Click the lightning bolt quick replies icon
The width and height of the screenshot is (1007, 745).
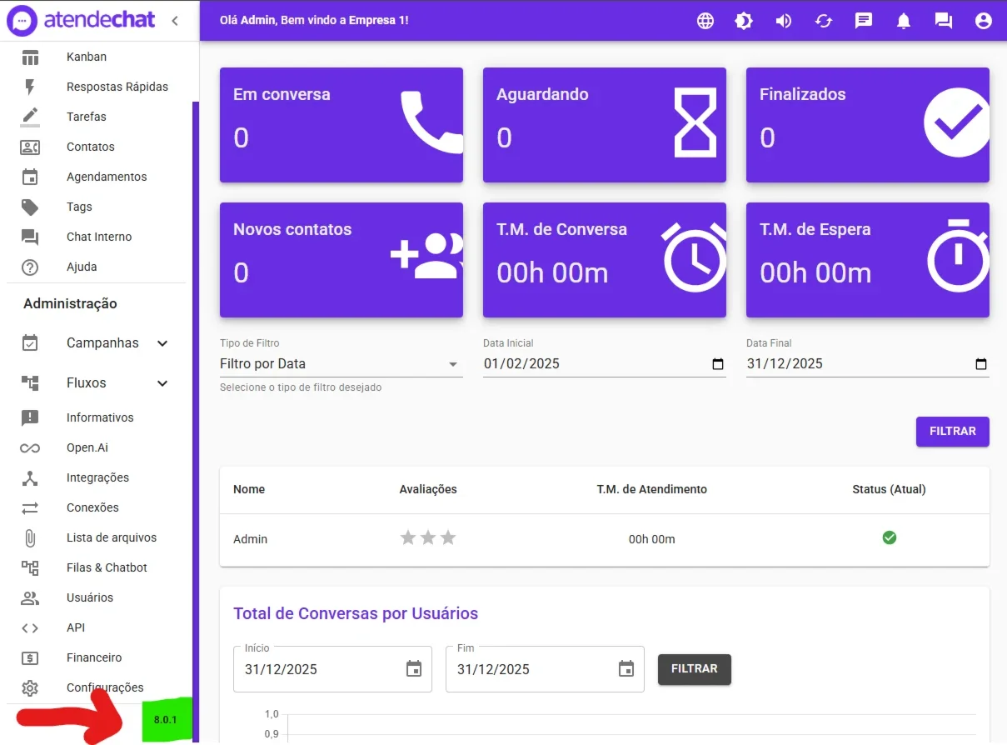(x=30, y=87)
